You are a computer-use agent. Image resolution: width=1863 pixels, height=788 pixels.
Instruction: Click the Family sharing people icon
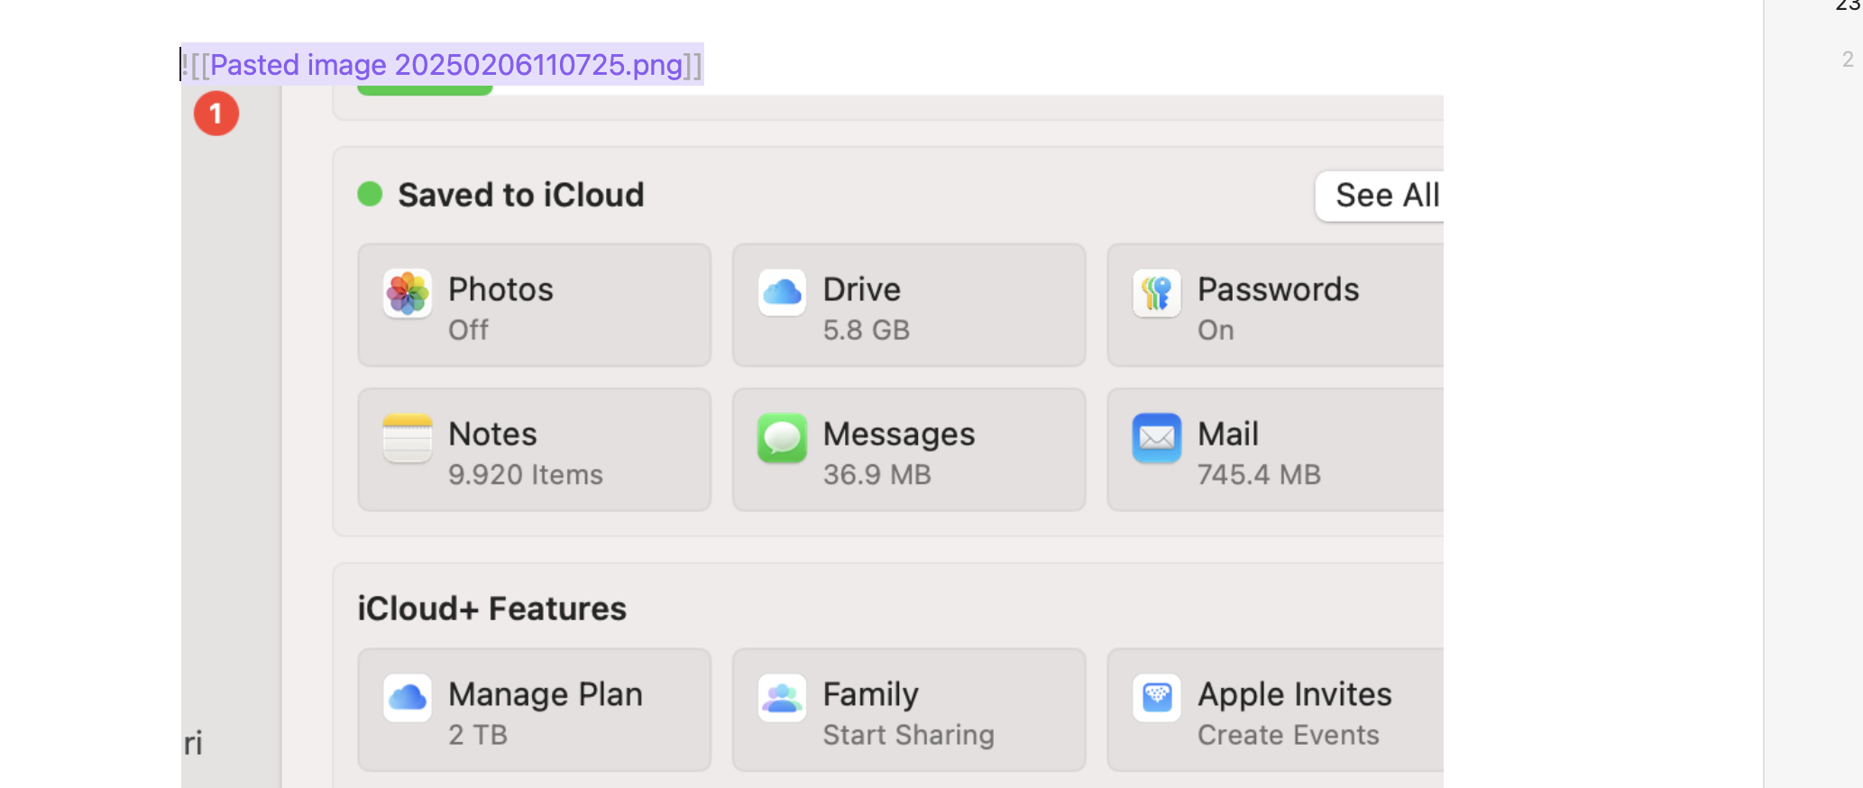coord(782,698)
